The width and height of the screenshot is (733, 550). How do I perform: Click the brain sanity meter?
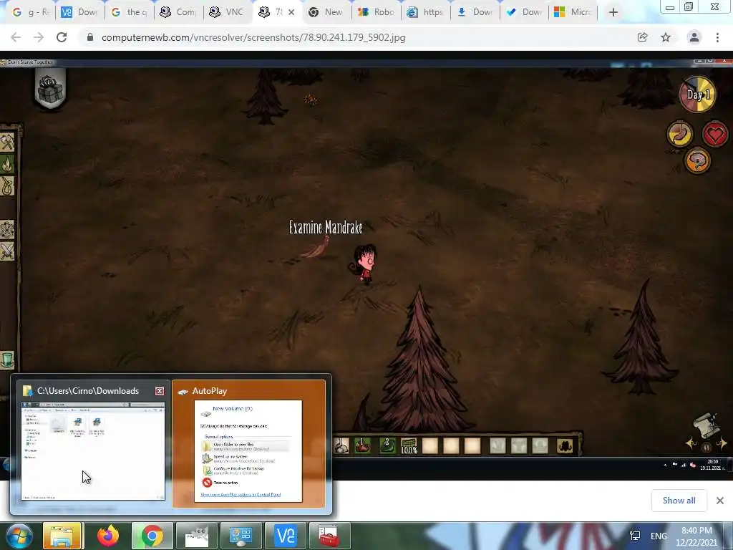[x=697, y=161]
